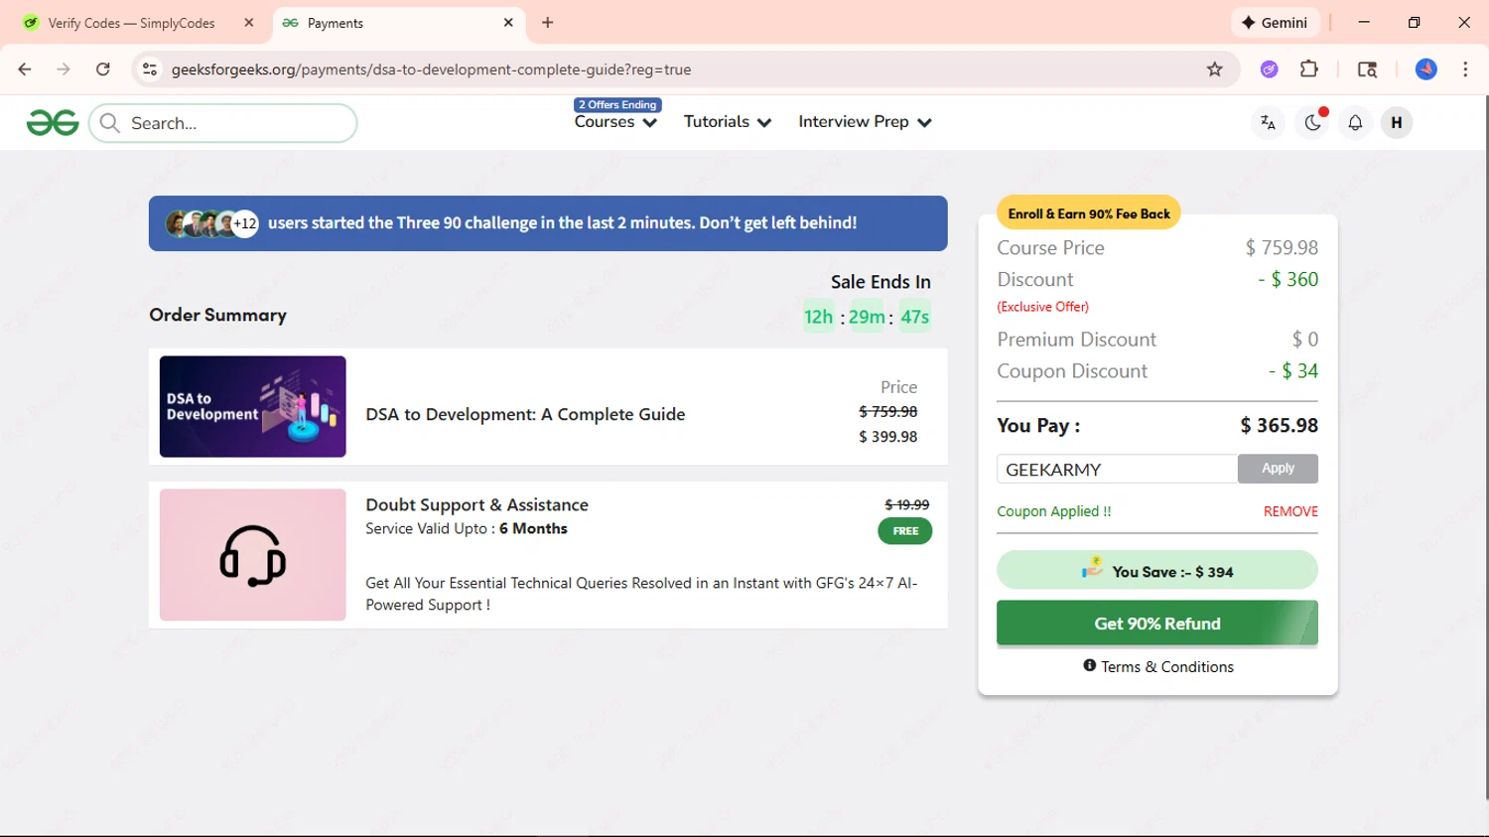Click the address bar URL
Screen dimensions: 1489x837
coord(431,70)
